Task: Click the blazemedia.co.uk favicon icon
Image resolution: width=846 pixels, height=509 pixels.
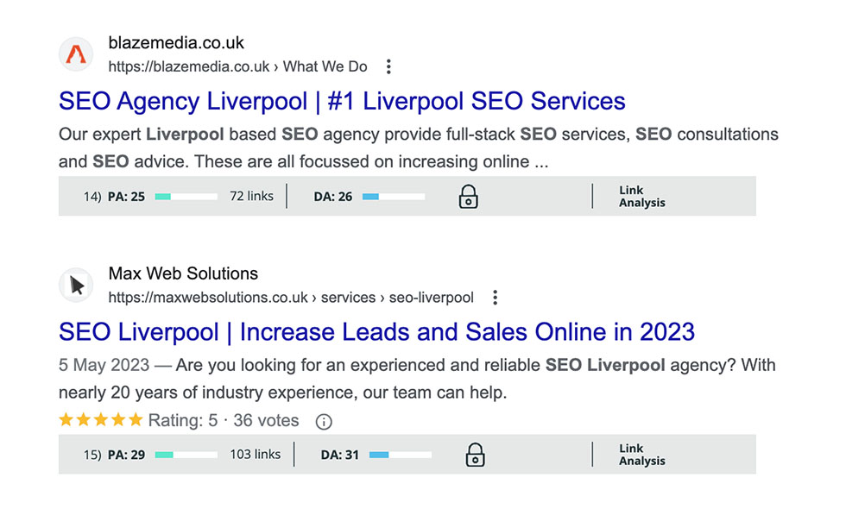Action: (x=76, y=54)
